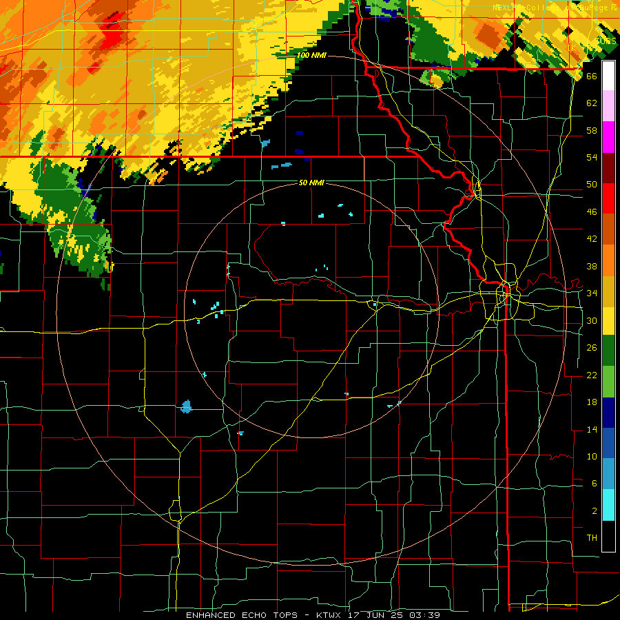620x620 pixels.
Task: Click the legend value "22"
Action: (x=592, y=375)
